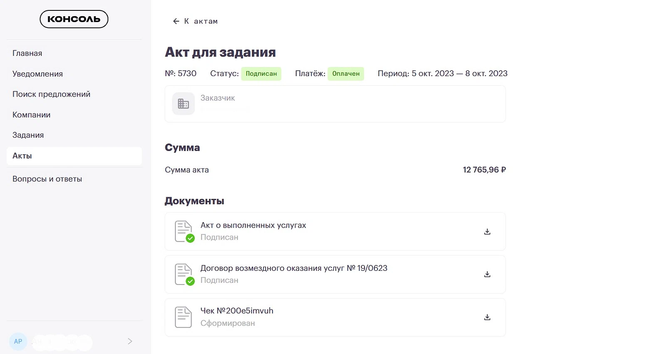Image resolution: width=666 pixels, height=354 pixels.
Task: Click the Чек №200e5imvuh document icon
Action: tap(183, 317)
